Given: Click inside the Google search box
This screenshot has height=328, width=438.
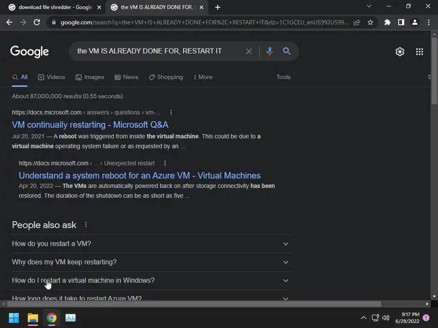Looking at the screenshot, I should click(x=157, y=51).
